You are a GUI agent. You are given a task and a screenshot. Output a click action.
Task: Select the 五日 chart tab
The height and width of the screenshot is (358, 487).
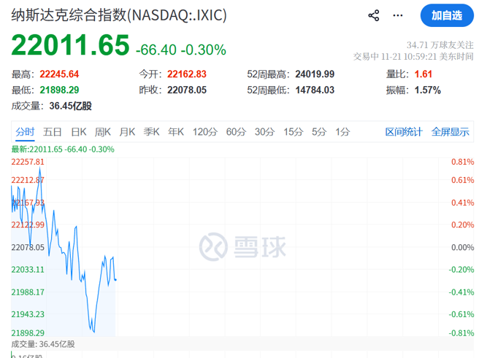coord(52,132)
